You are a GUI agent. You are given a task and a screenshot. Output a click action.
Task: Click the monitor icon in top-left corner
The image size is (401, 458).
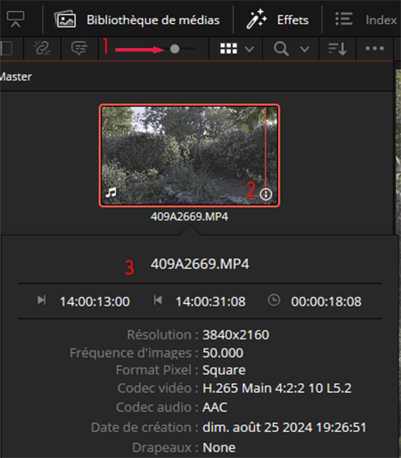tap(15, 20)
